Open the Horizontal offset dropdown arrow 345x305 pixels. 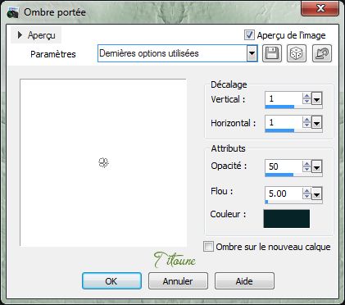[316, 122]
